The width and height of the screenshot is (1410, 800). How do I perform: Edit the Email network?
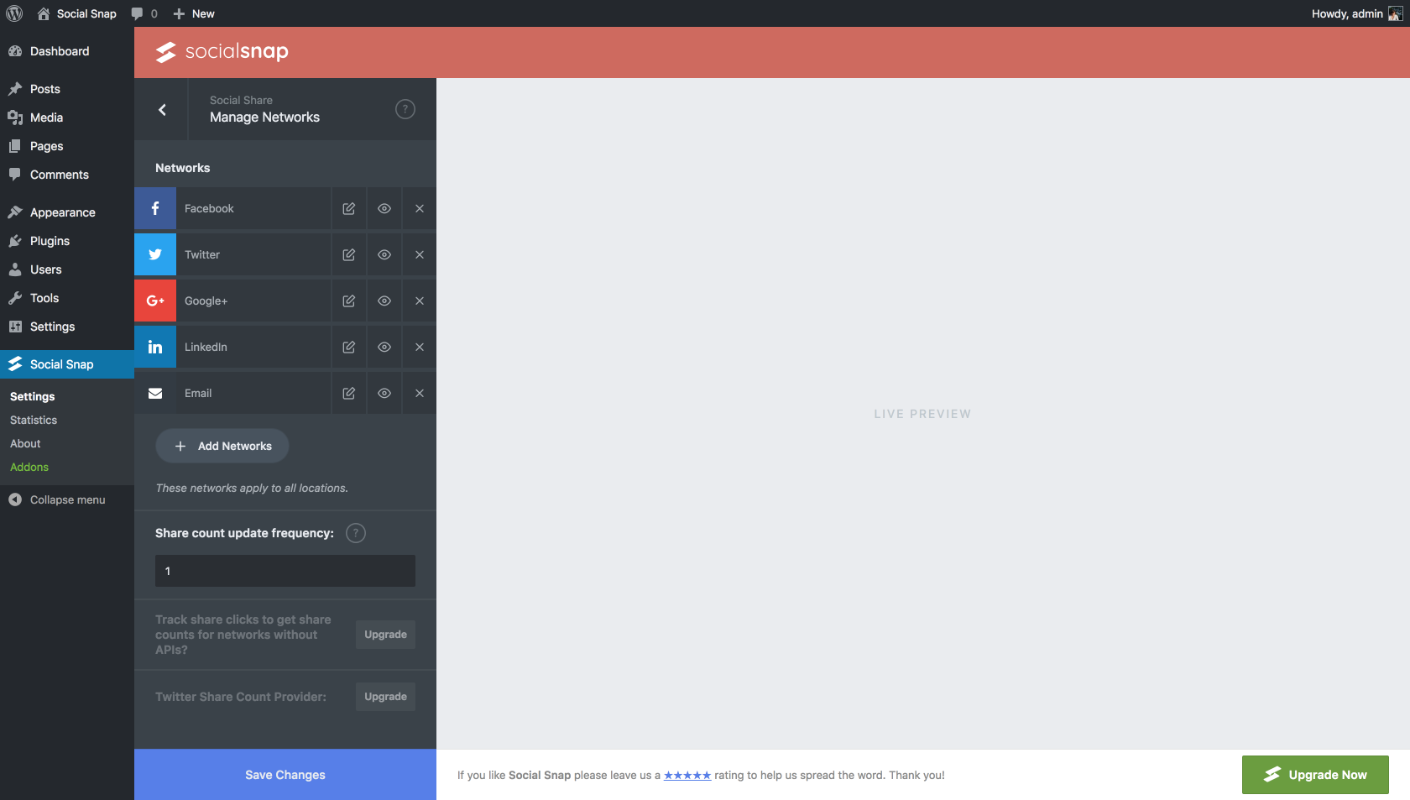349,393
